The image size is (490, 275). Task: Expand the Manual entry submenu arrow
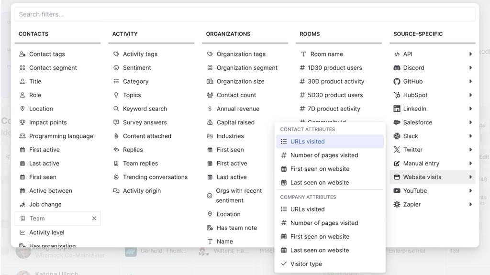tap(471, 163)
